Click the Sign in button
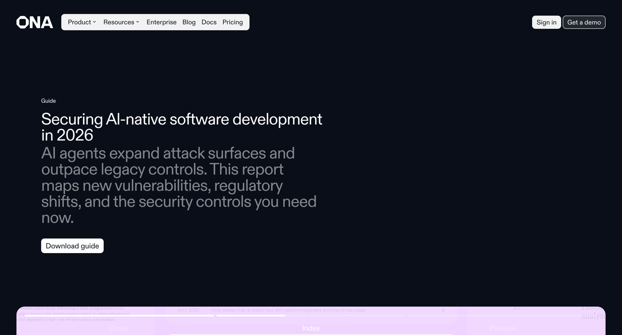Image resolution: width=622 pixels, height=335 pixels. 546,22
